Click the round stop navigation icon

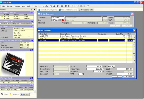(81, 6)
